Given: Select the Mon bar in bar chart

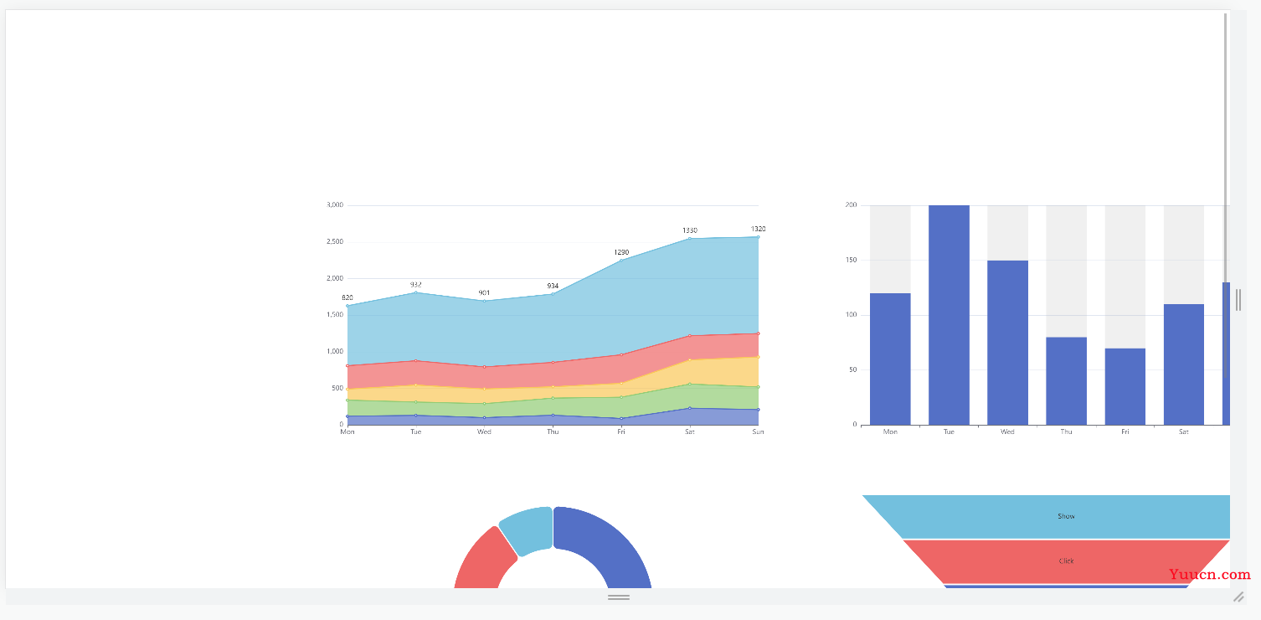Looking at the screenshot, I should pos(890,359).
